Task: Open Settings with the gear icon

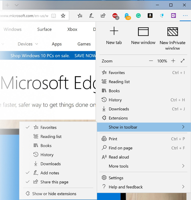Action: [143, 178]
